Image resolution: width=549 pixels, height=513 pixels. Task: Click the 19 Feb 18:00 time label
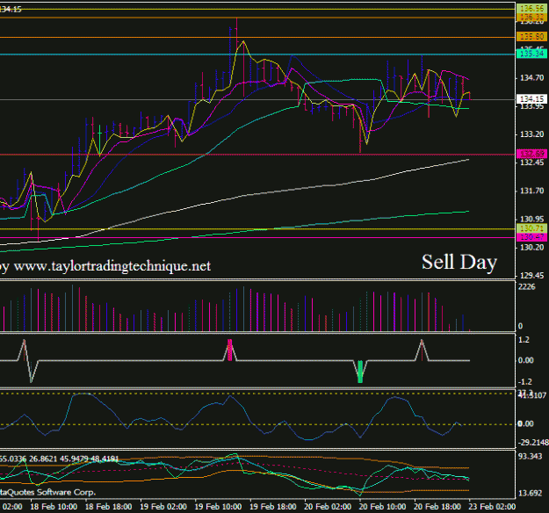click(273, 507)
